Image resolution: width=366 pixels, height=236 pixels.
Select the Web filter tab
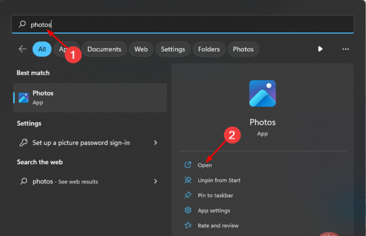(141, 49)
